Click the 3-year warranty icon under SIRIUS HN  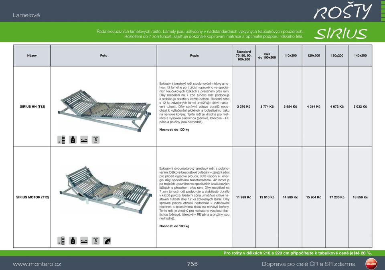[x=96, y=140]
